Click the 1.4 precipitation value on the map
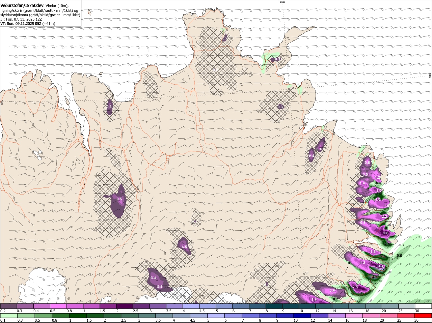 click(362, 183)
